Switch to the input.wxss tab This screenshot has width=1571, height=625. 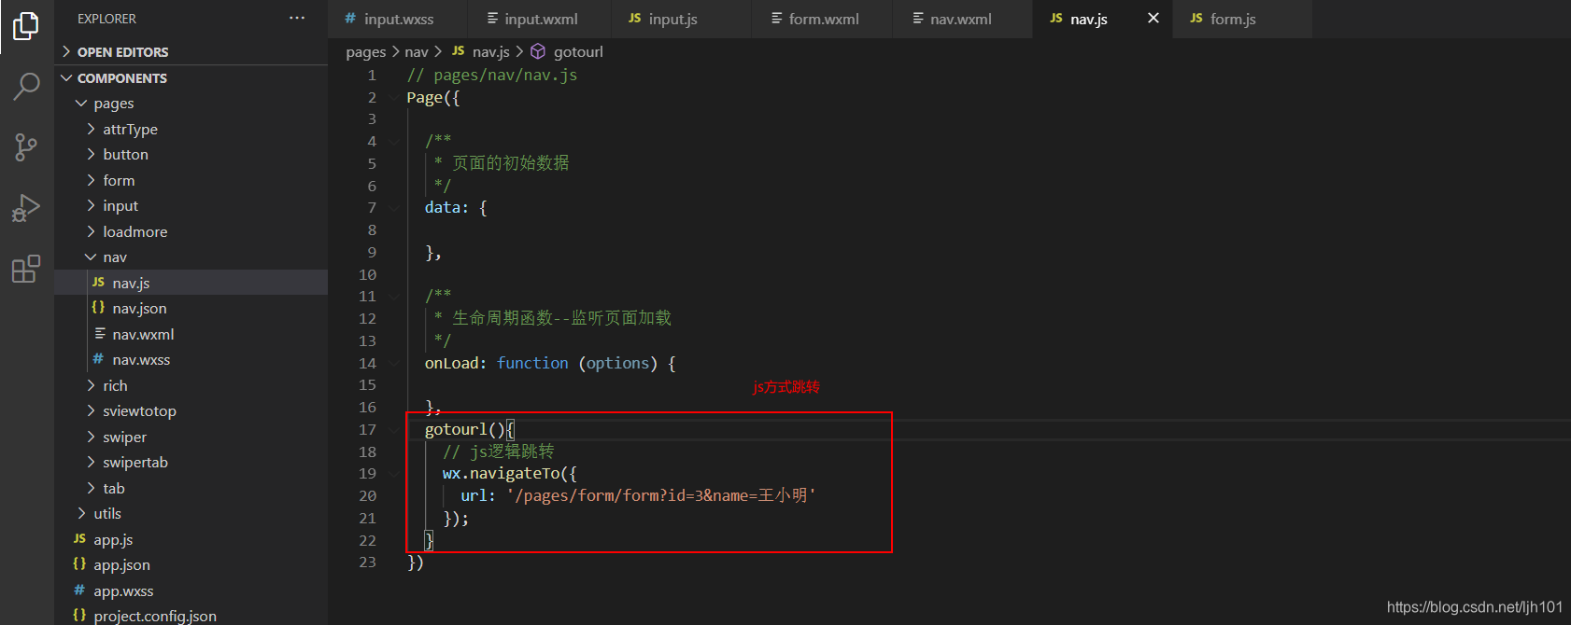point(398,19)
